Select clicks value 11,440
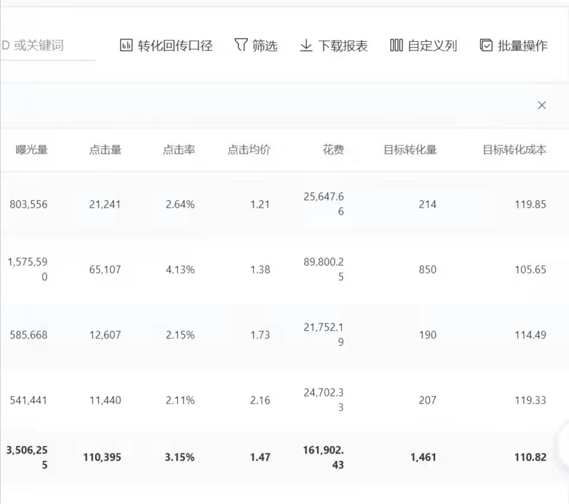This screenshot has width=569, height=504. coord(105,400)
